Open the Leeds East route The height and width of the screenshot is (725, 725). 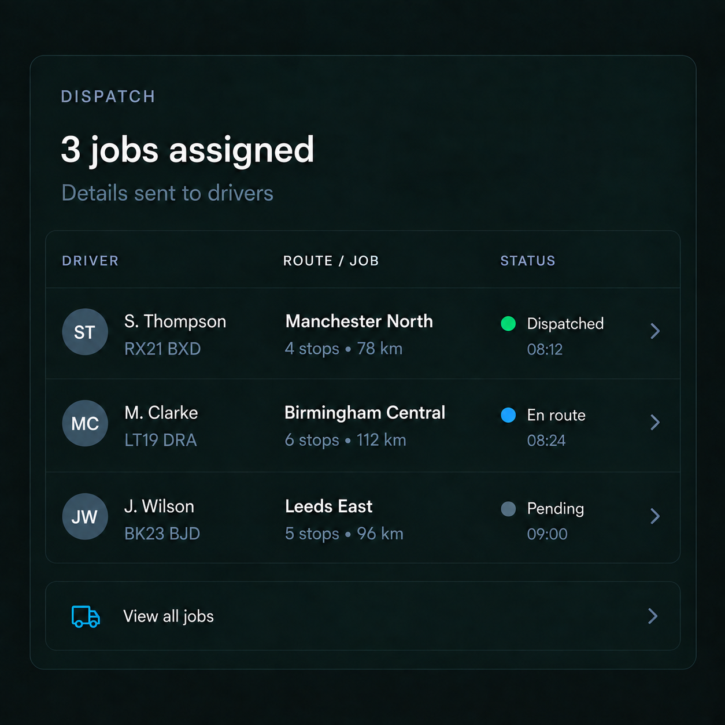tap(328, 506)
